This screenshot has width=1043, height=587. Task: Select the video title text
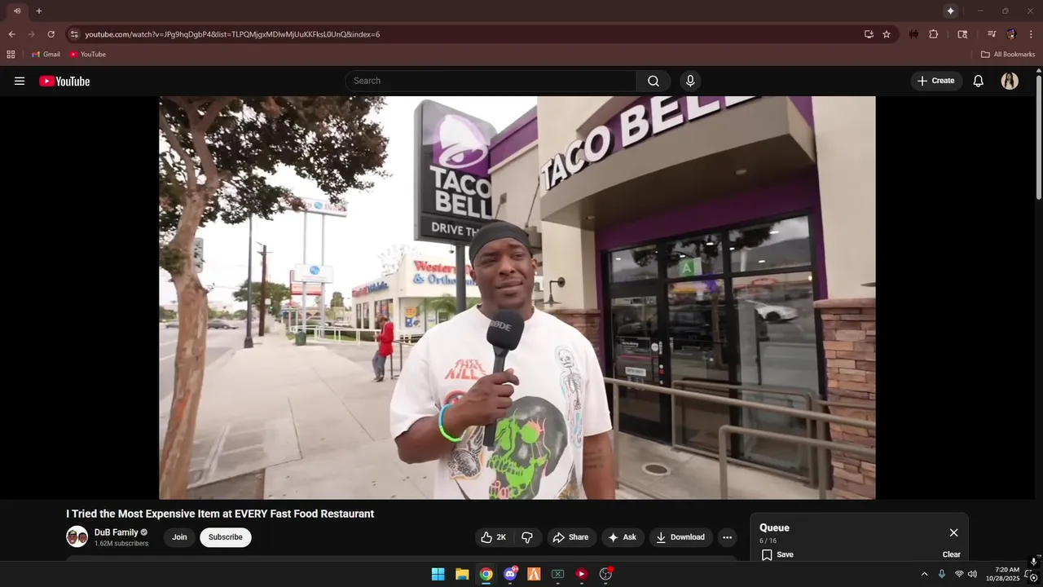220,514
